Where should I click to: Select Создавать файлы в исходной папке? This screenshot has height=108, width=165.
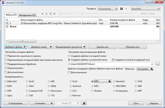(69, 56)
